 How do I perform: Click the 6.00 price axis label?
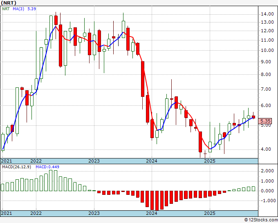(266, 105)
